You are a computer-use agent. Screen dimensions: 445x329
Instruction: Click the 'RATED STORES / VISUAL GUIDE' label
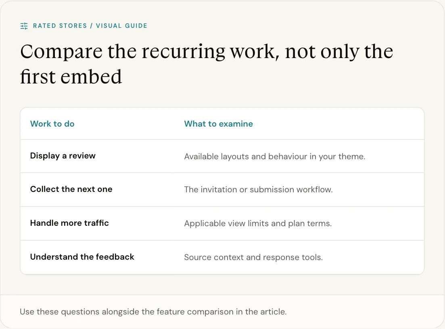(x=90, y=26)
